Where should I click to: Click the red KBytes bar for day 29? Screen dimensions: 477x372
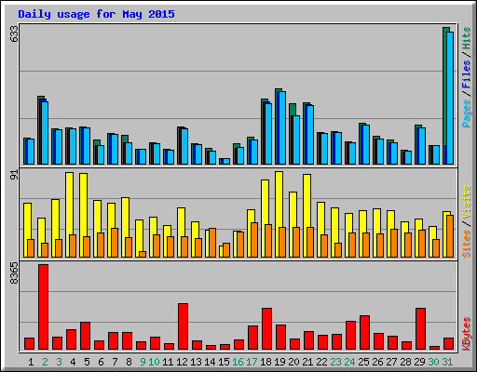tap(421, 329)
